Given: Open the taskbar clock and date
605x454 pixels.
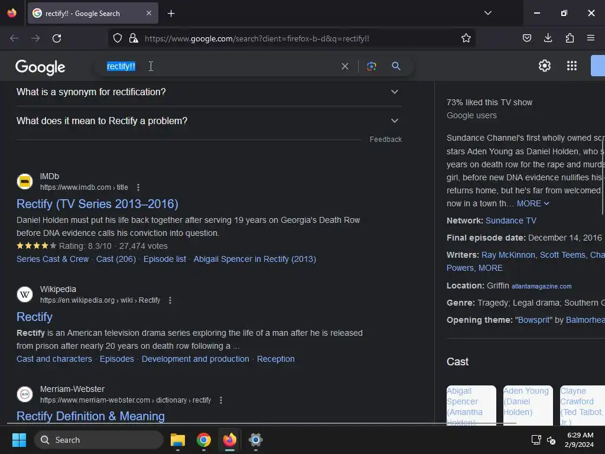Looking at the screenshot, I should pos(580,440).
